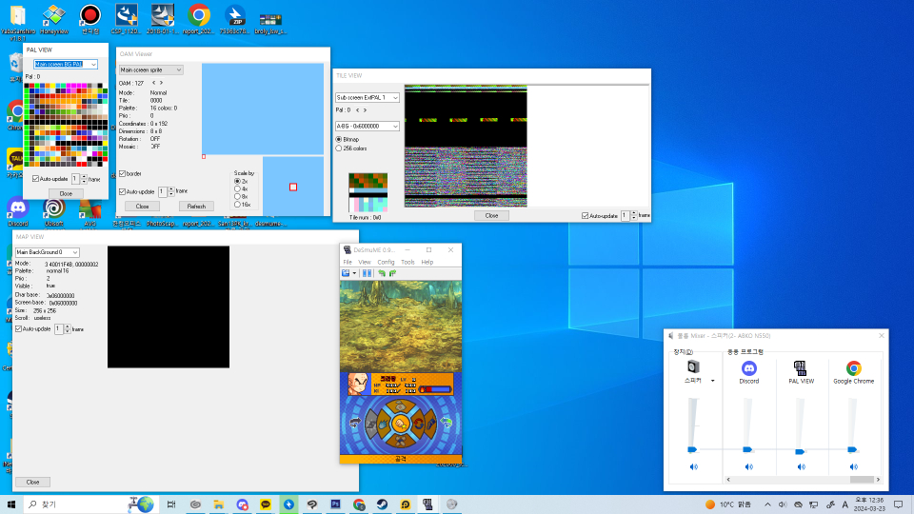Screen dimensions: 914x514
Task: Open Task View on the taskbar
Action: 171,504
